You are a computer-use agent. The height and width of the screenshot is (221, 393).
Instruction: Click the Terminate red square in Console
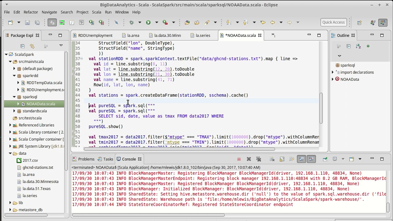pyautogui.click(x=239, y=159)
